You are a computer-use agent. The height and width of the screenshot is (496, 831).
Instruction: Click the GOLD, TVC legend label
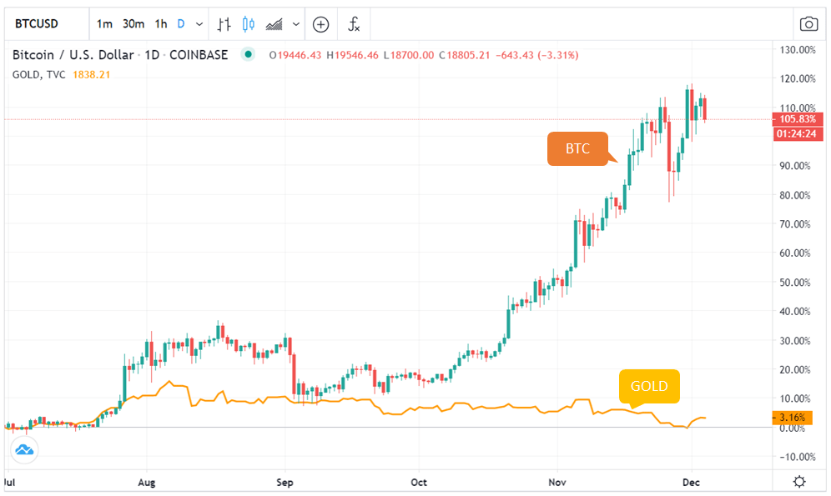click(x=38, y=75)
